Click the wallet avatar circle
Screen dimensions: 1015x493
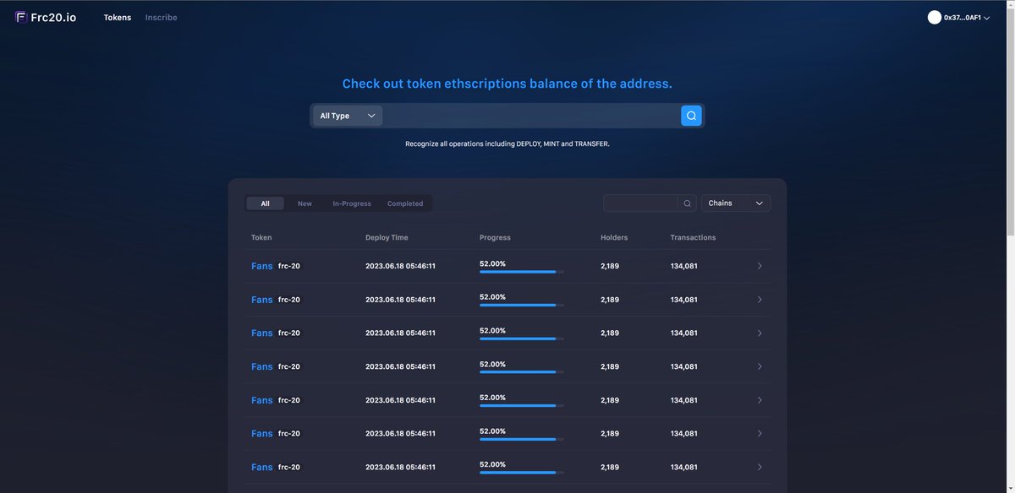click(x=935, y=17)
